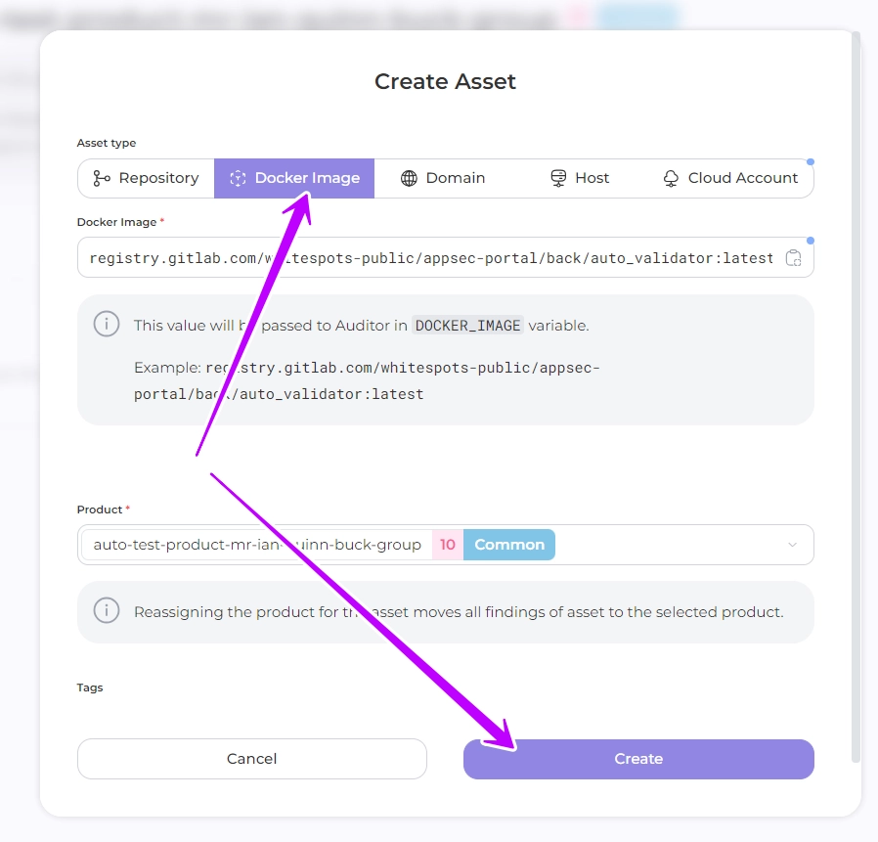Focus the Docker Image registry URL input

[x=430, y=258]
